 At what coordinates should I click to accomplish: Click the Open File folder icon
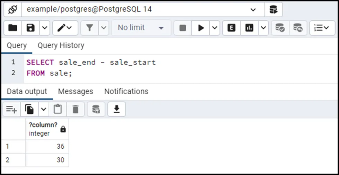13,28
